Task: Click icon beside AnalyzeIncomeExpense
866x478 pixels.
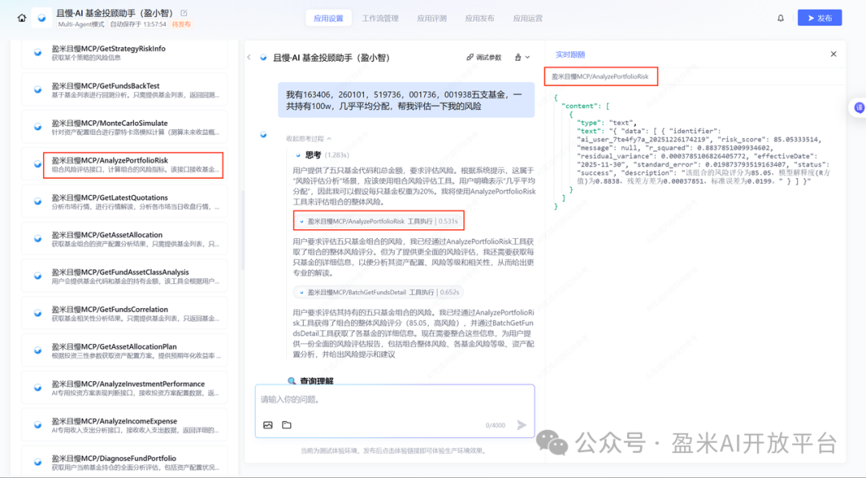Action: tap(38, 424)
